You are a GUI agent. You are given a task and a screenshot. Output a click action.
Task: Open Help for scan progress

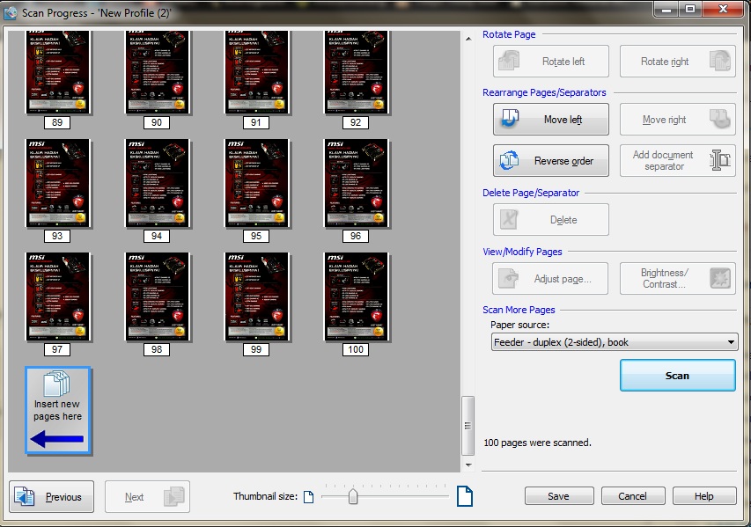pos(703,496)
